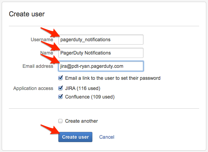Click the Name field label
Screen dimensions: 208x152
pyautogui.click(x=47, y=53)
